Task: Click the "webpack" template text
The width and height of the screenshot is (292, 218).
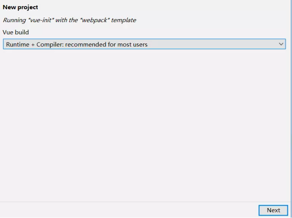Action: pos(94,20)
